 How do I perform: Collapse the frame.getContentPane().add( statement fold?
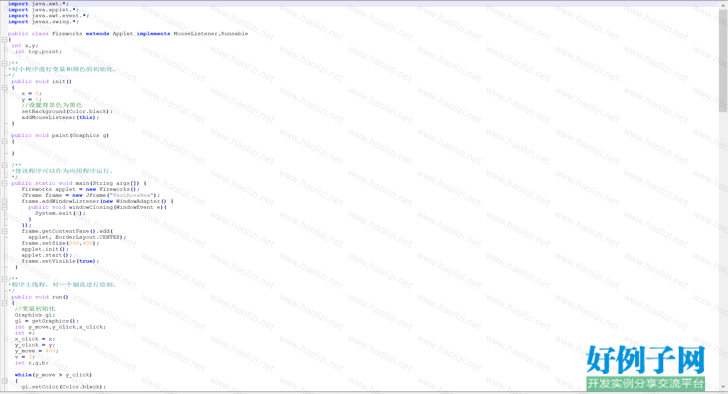[x=4, y=231]
